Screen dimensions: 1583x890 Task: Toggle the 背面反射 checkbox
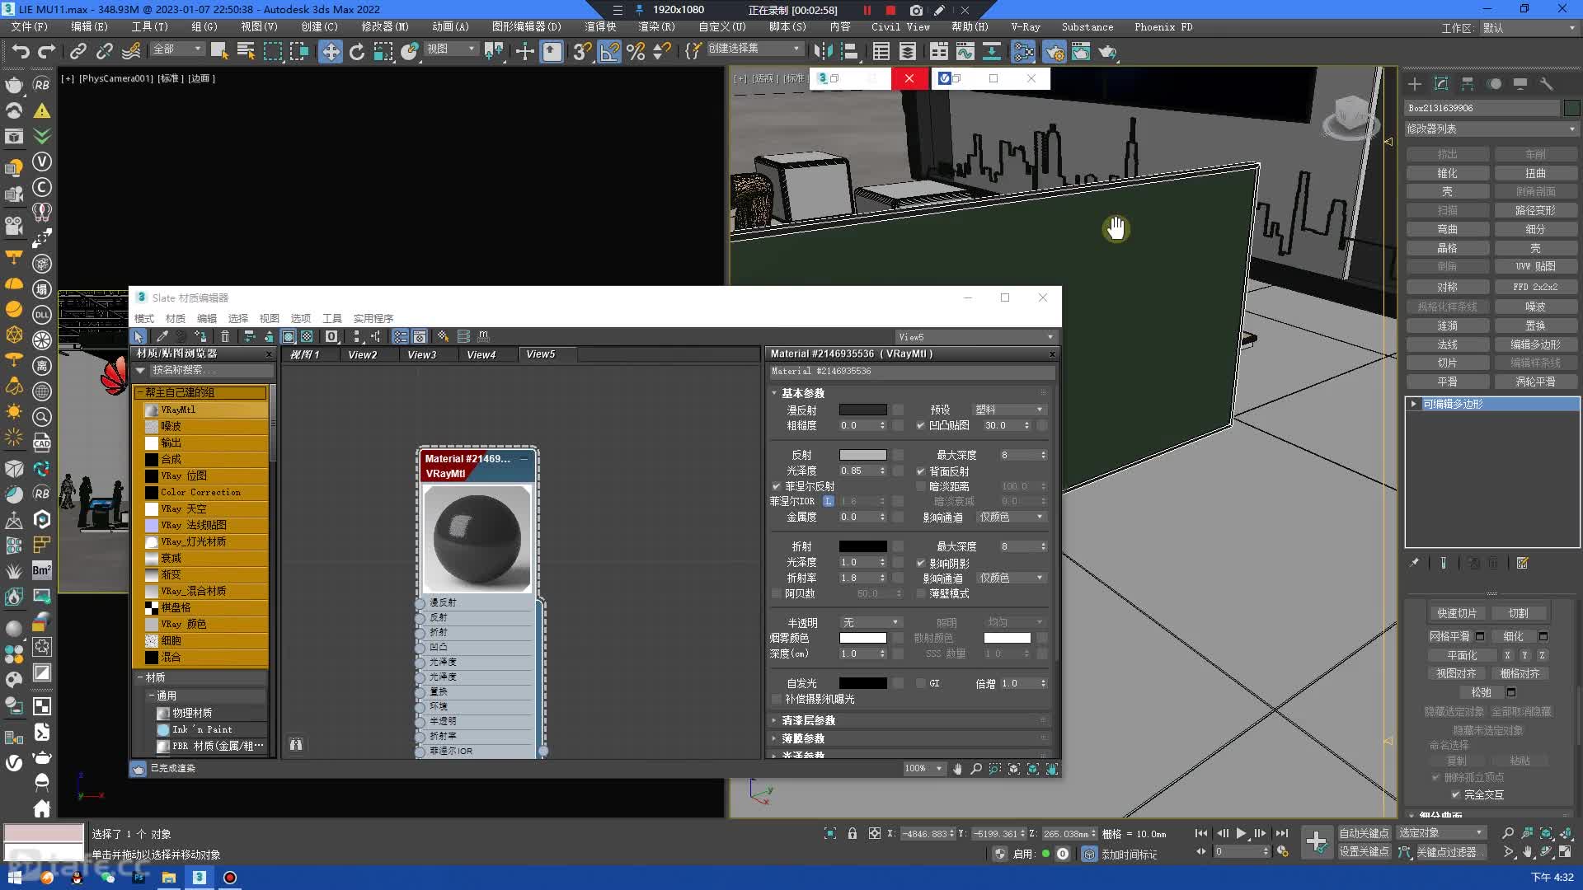(920, 471)
